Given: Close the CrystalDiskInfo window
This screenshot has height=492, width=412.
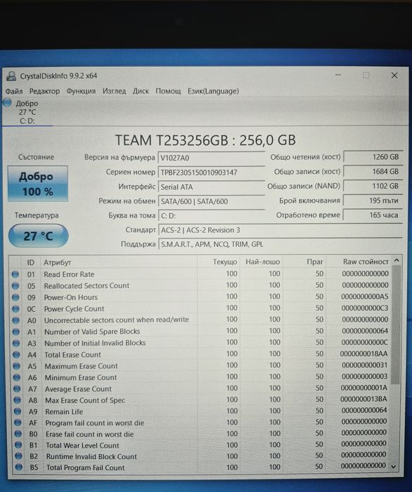Looking at the screenshot, I should click(394, 75).
